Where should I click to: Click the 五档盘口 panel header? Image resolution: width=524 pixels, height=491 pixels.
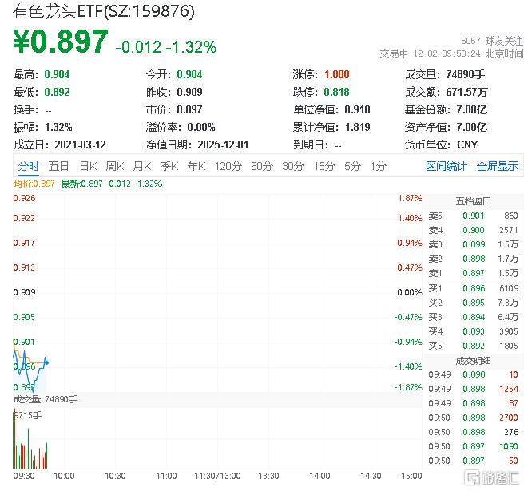[473, 201]
